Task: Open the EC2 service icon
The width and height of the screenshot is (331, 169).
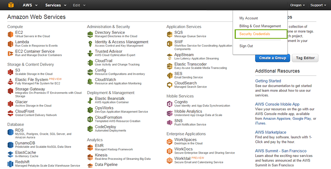Action: (11, 33)
